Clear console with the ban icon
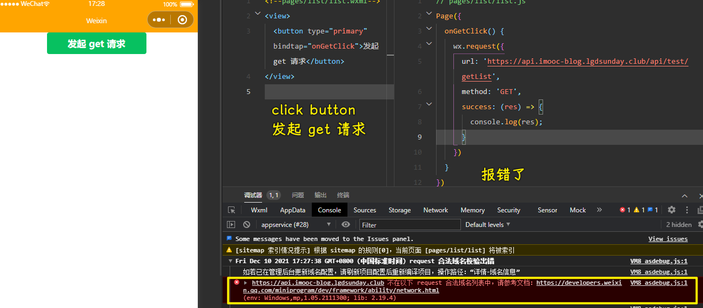Viewport: 703px width, 308px height. (x=246, y=224)
